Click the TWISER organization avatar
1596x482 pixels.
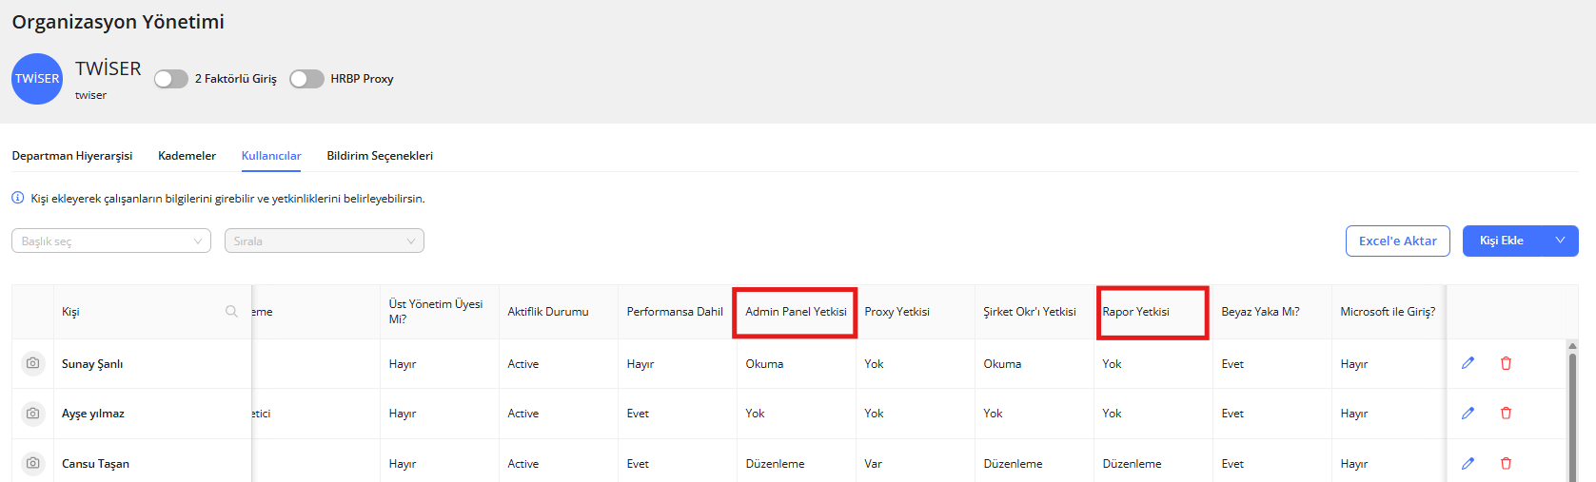37,79
